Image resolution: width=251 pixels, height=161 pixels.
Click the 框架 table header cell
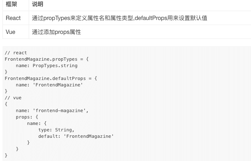click(x=16, y=5)
